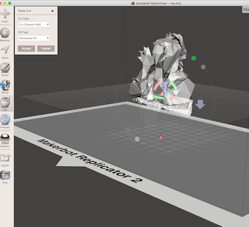Click the cut-off button at the top right corner
This screenshot has height=227, width=249.
pos(246,9)
